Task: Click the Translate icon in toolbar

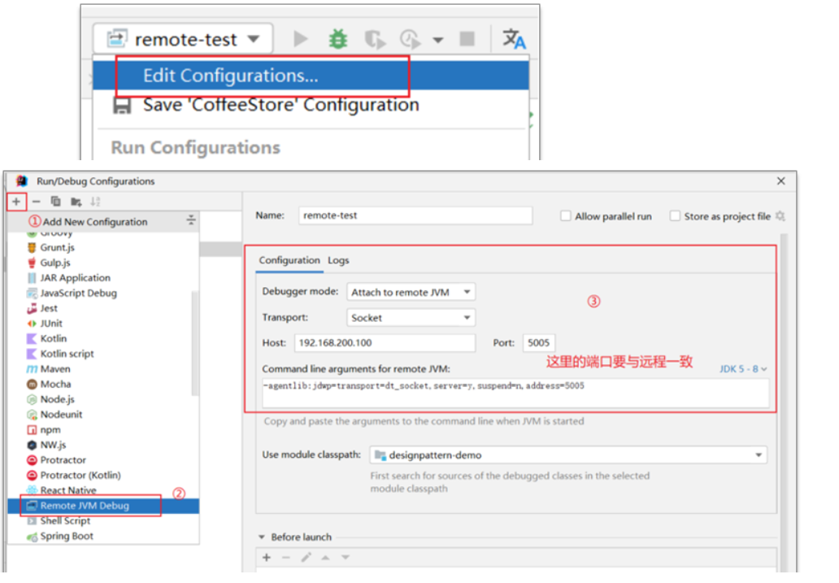Action: coord(514,39)
